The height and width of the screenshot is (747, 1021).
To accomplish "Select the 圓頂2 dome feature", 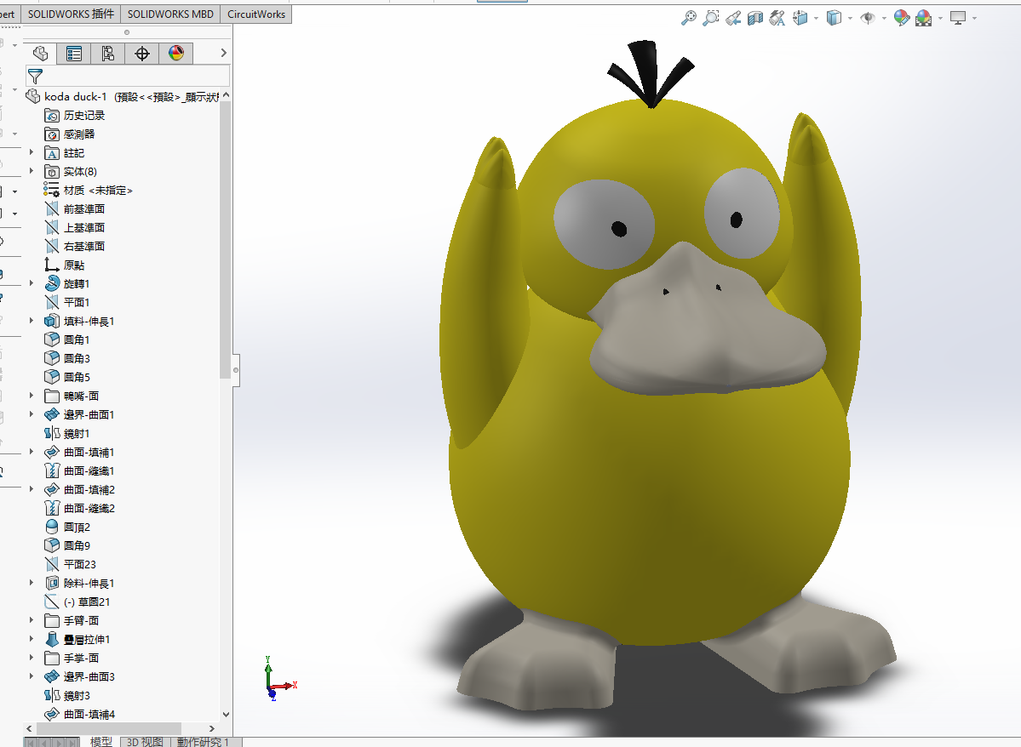I will [77, 527].
